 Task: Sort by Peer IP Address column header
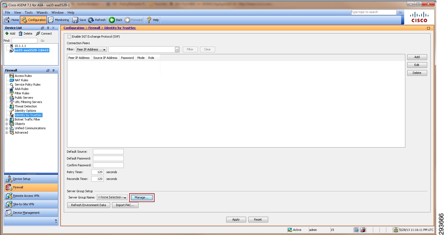click(x=79, y=58)
